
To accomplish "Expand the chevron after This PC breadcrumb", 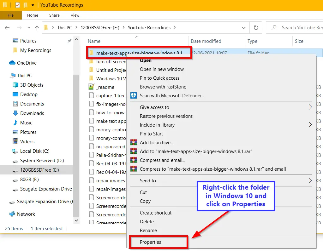I will click(x=76, y=27).
